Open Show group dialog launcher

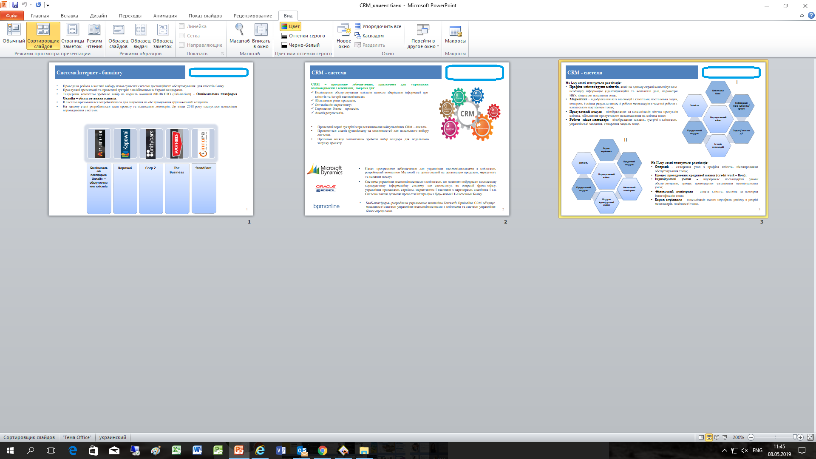(222, 54)
